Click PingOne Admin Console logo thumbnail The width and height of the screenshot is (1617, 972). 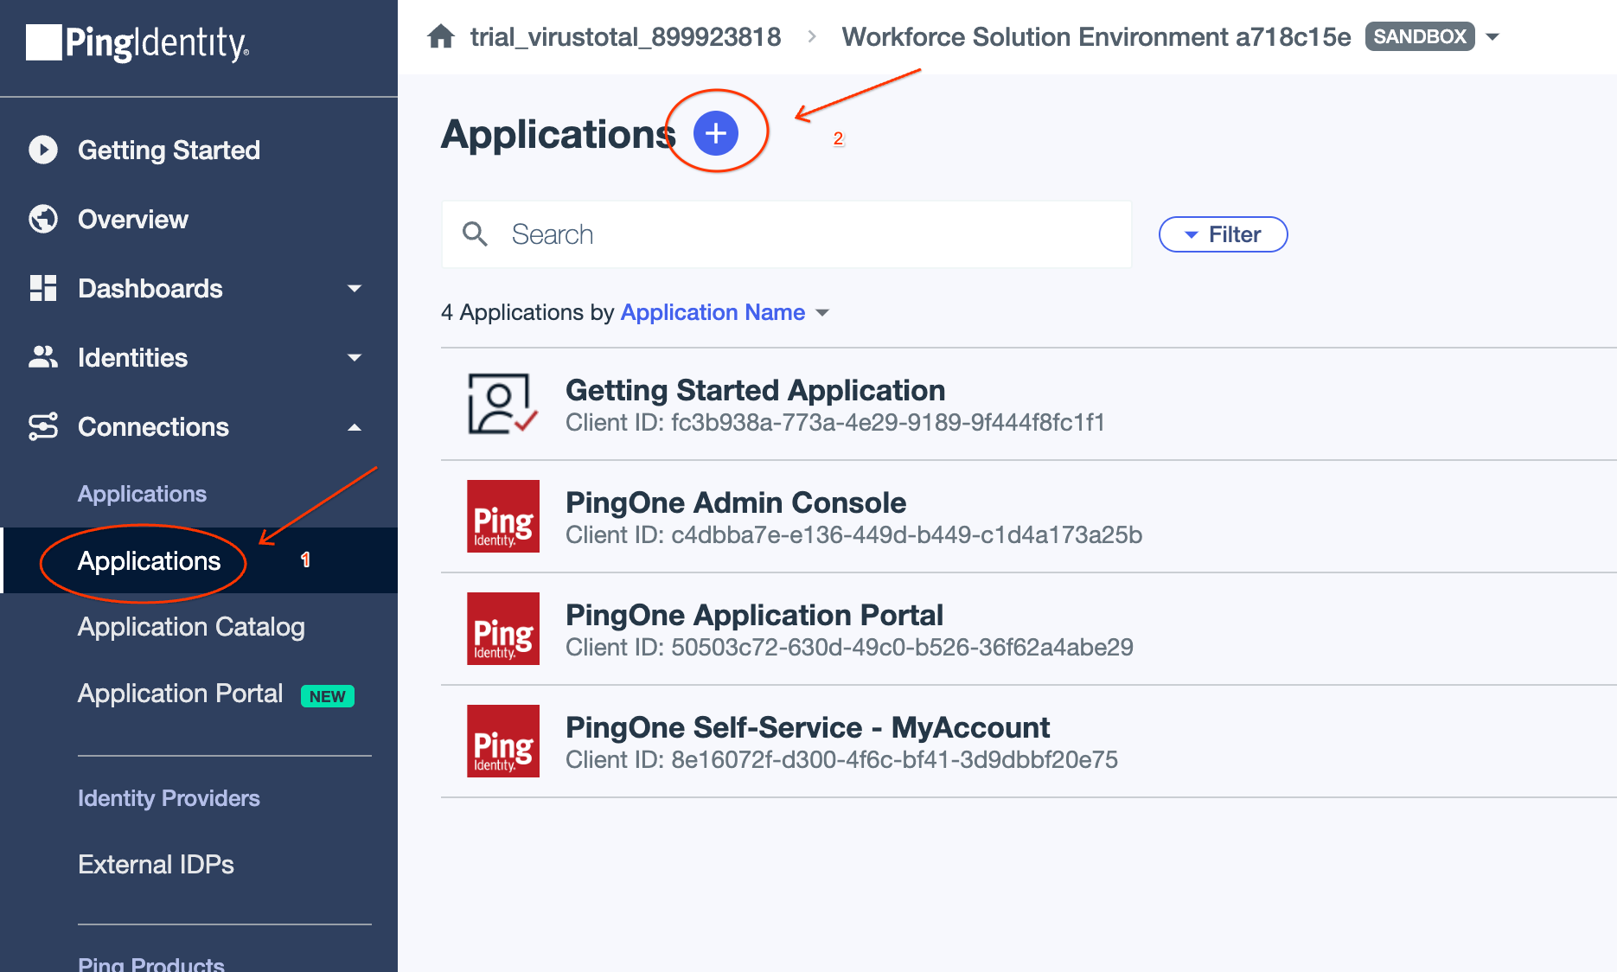point(503,516)
